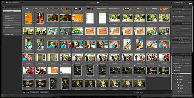This screenshot has height=98, width=194.
Task: Uncheck the blank white video thumbnail's checkbox
Action: [x=61, y=65]
